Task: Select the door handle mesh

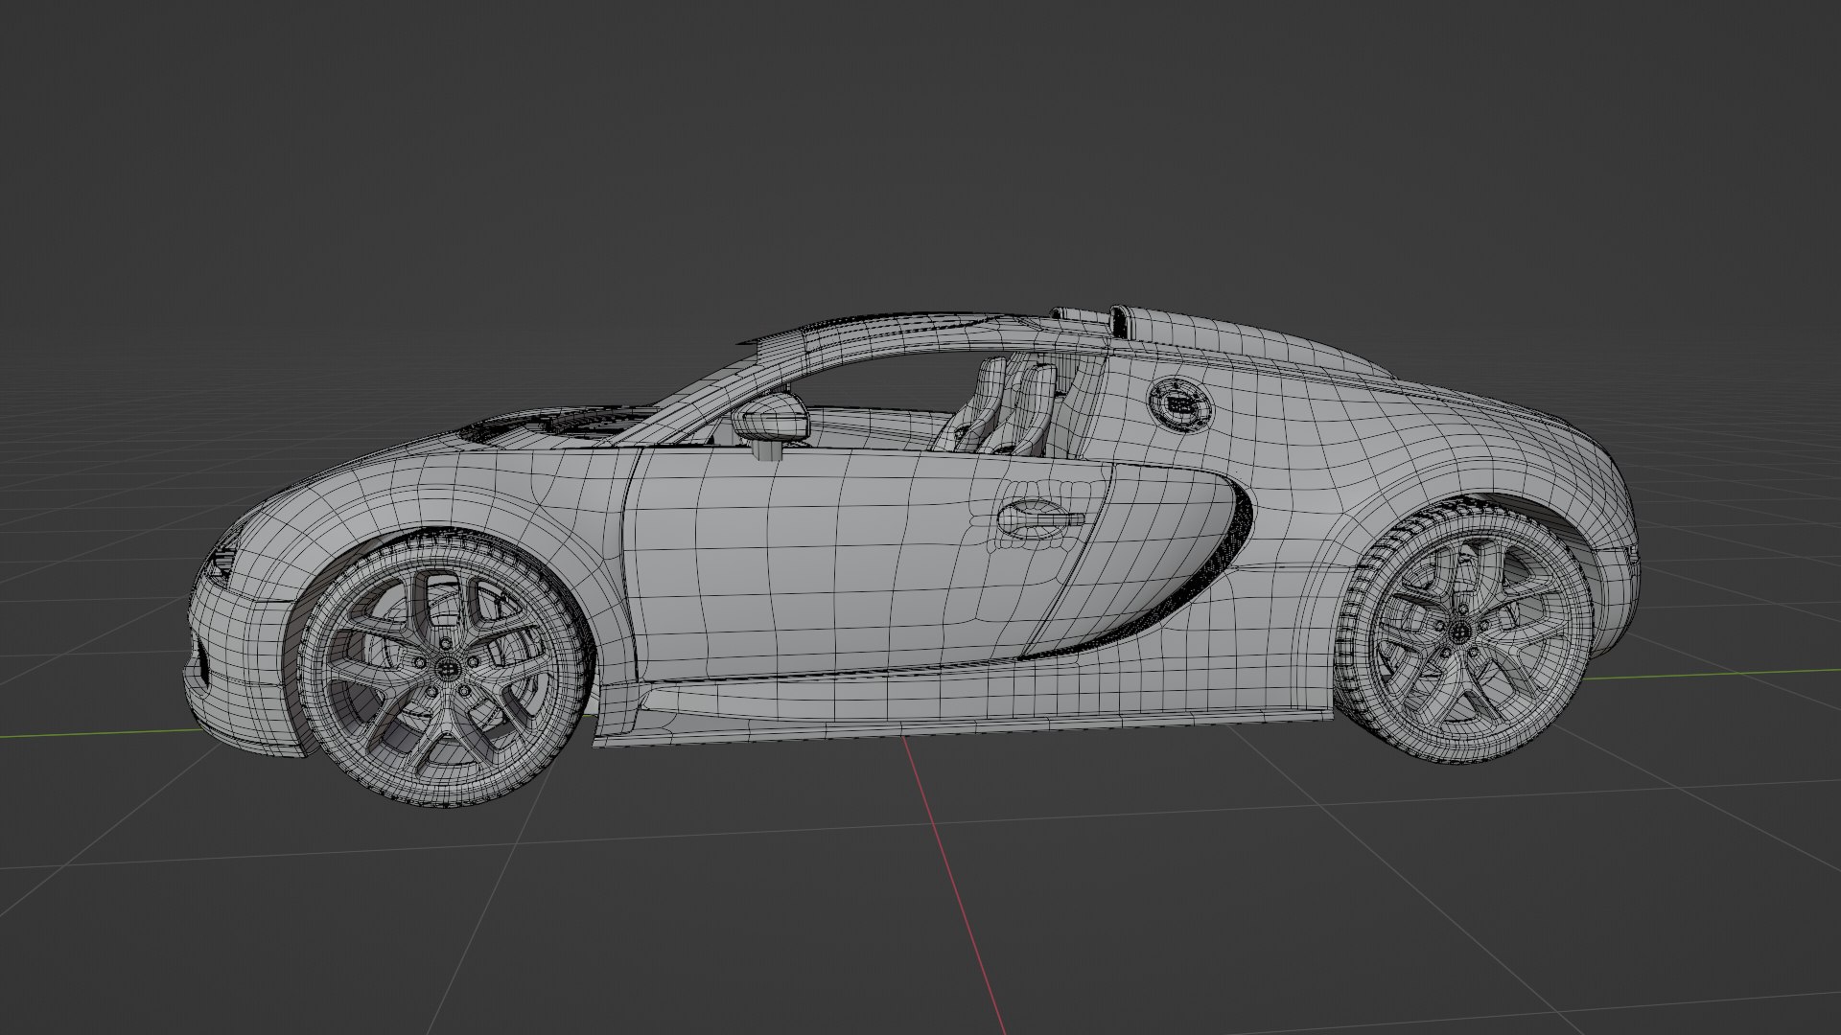Action: tap(1040, 518)
